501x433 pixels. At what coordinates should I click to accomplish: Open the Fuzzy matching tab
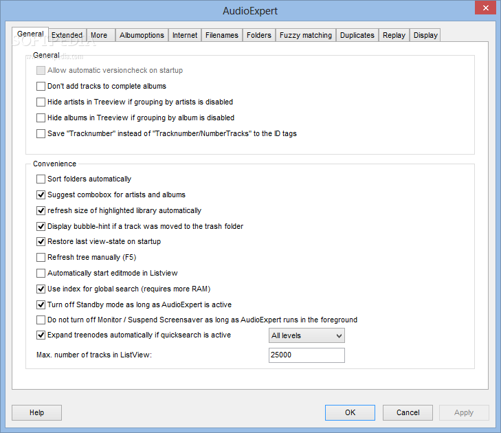pyautogui.click(x=306, y=35)
